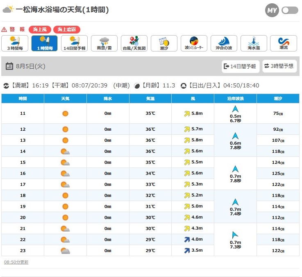Viewport: 302px width, 277px height.
Task: Click the 125cm tide value
Action: (x=278, y=173)
